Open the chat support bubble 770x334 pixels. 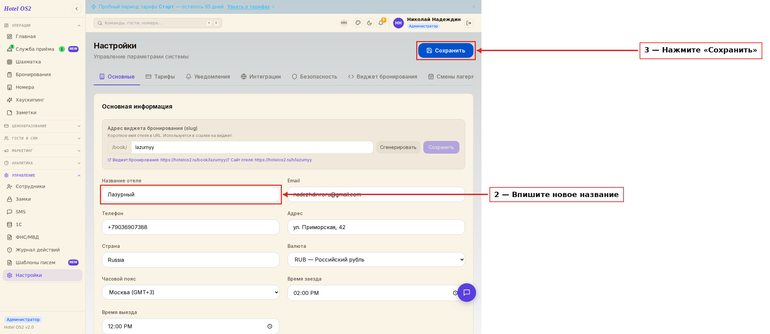coord(466,293)
